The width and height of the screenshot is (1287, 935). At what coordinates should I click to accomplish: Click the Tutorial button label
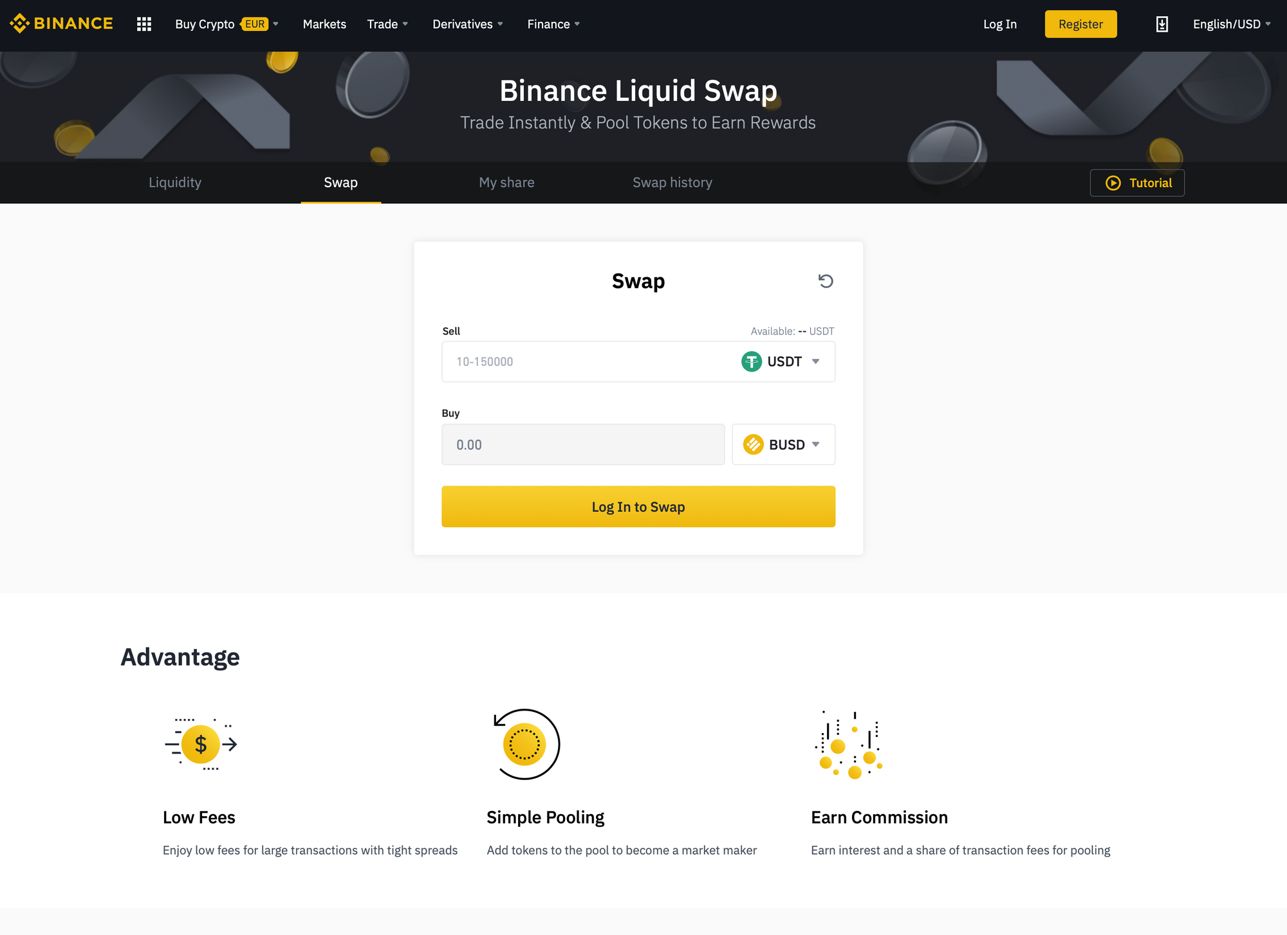(1151, 183)
